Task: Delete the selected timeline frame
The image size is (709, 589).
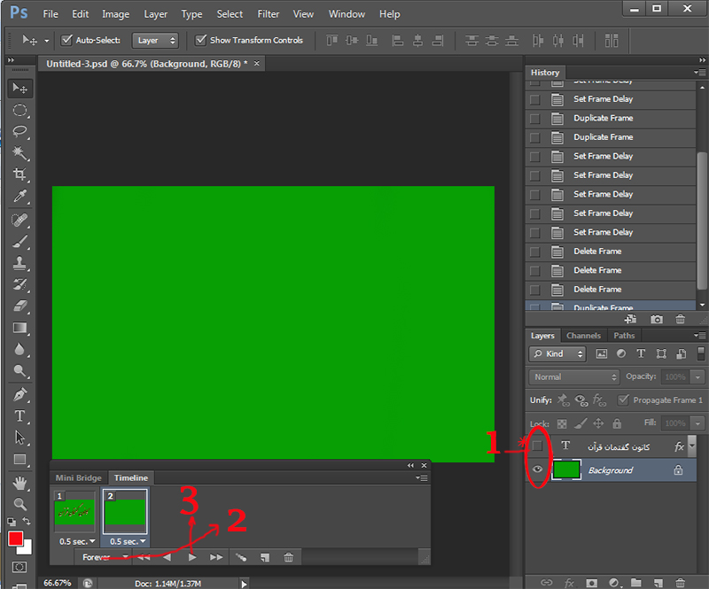Action: point(289,557)
